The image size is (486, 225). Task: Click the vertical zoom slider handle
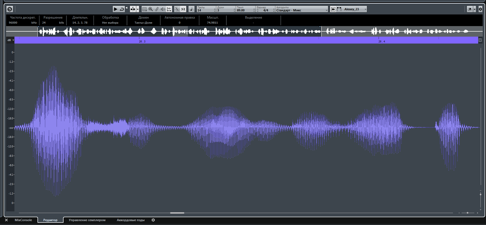(x=481, y=194)
